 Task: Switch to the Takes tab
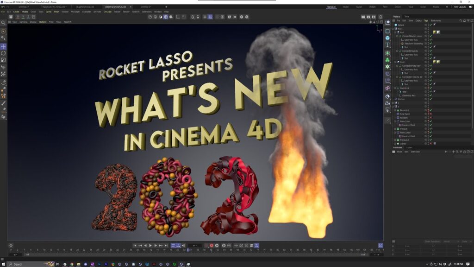(407, 16)
